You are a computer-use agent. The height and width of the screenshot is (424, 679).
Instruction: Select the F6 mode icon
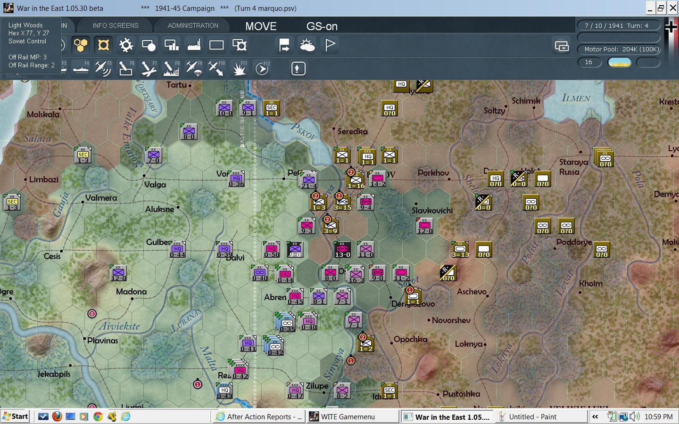pos(126,69)
